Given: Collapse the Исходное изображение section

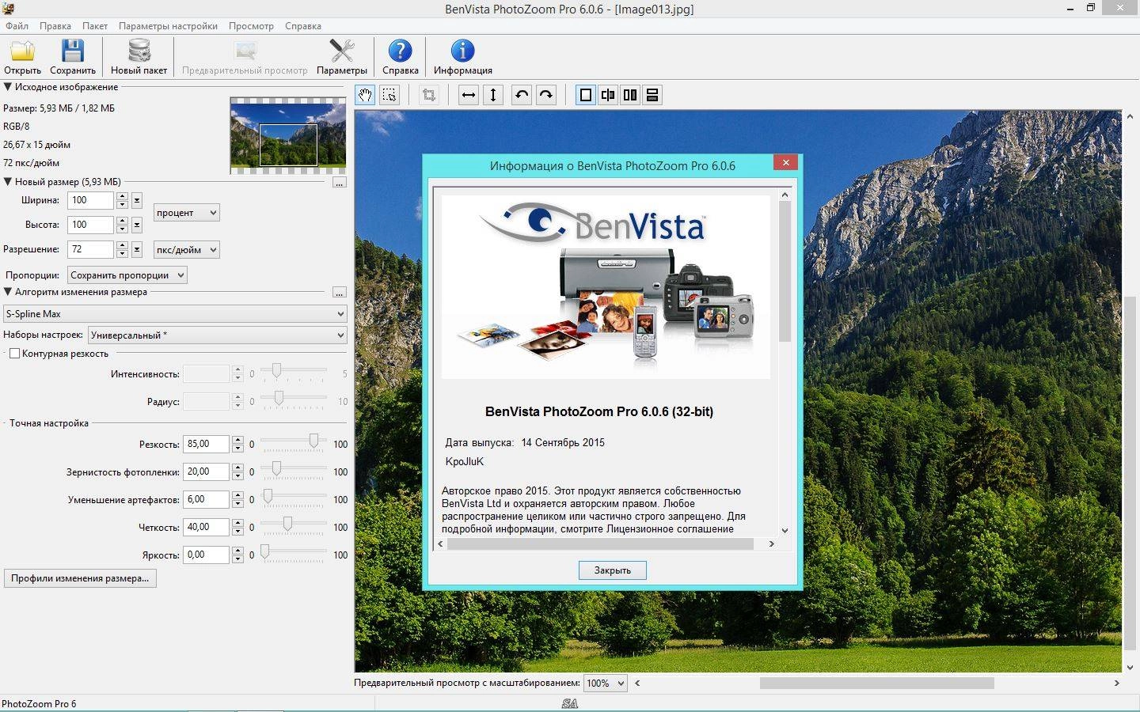Looking at the screenshot, I should pos(8,87).
